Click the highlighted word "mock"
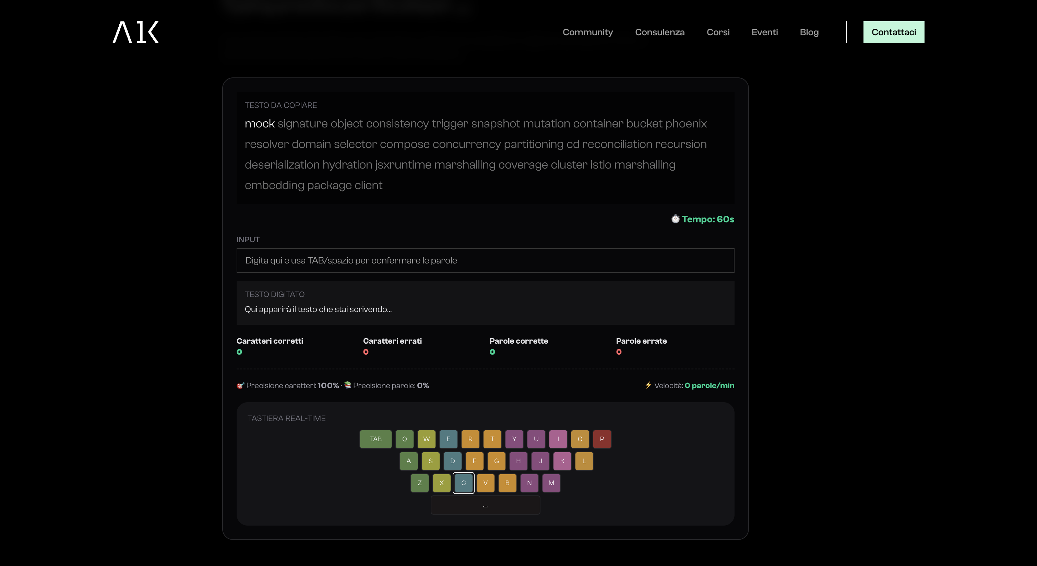This screenshot has height=566, width=1037. 260,123
